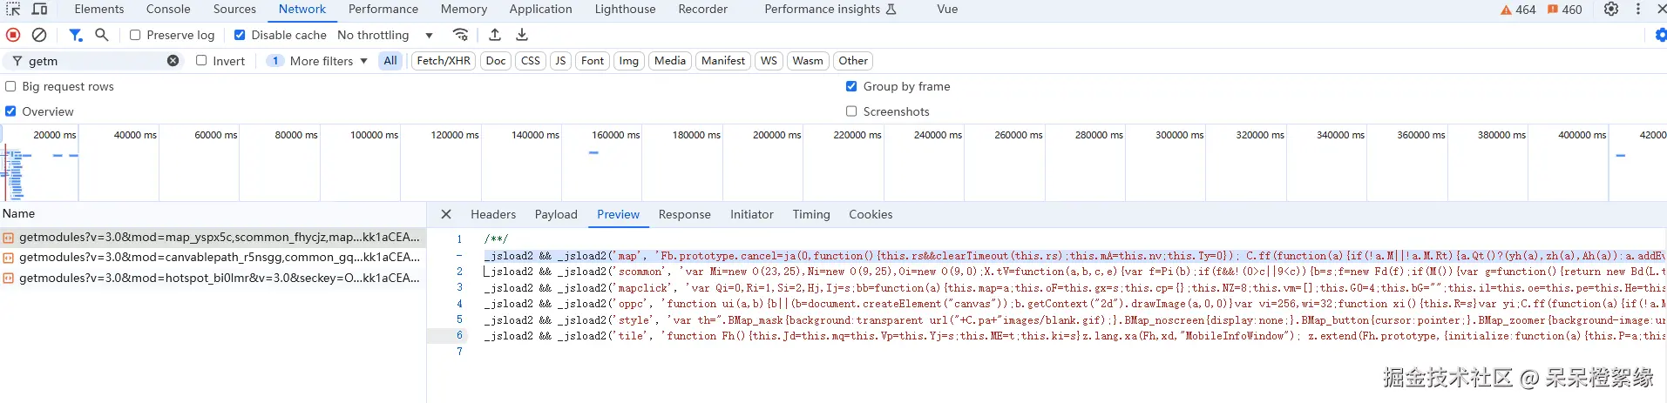Filter requests by Fetch/XHR
The height and width of the screenshot is (403, 1667).
(444, 61)
